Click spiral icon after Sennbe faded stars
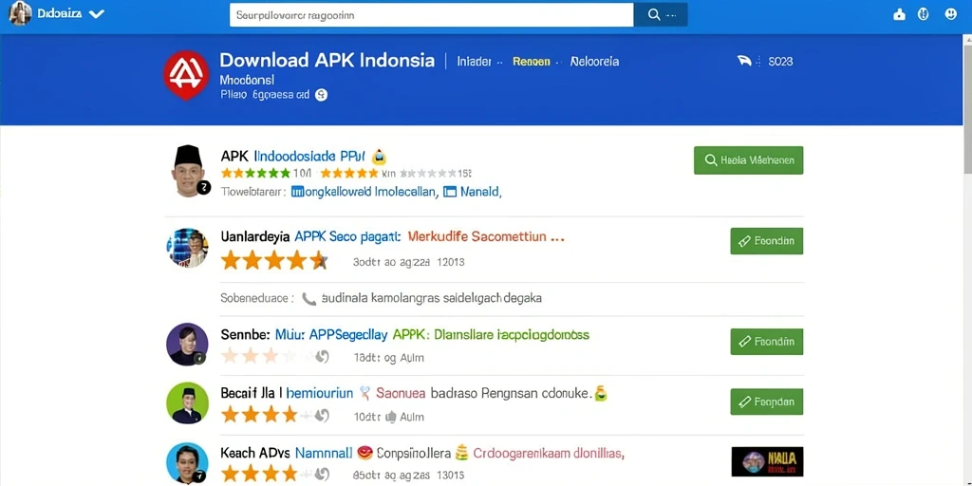 [x=321, y=357]
